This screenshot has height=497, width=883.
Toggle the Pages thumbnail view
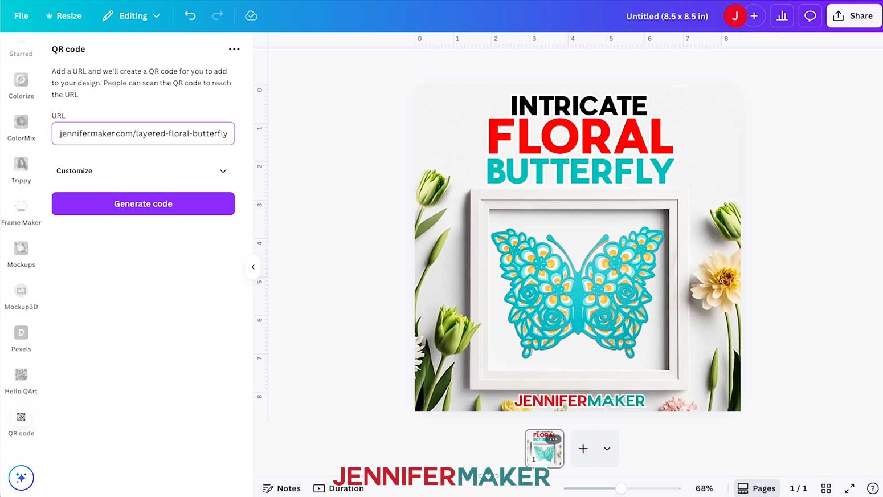pos(757,488)
